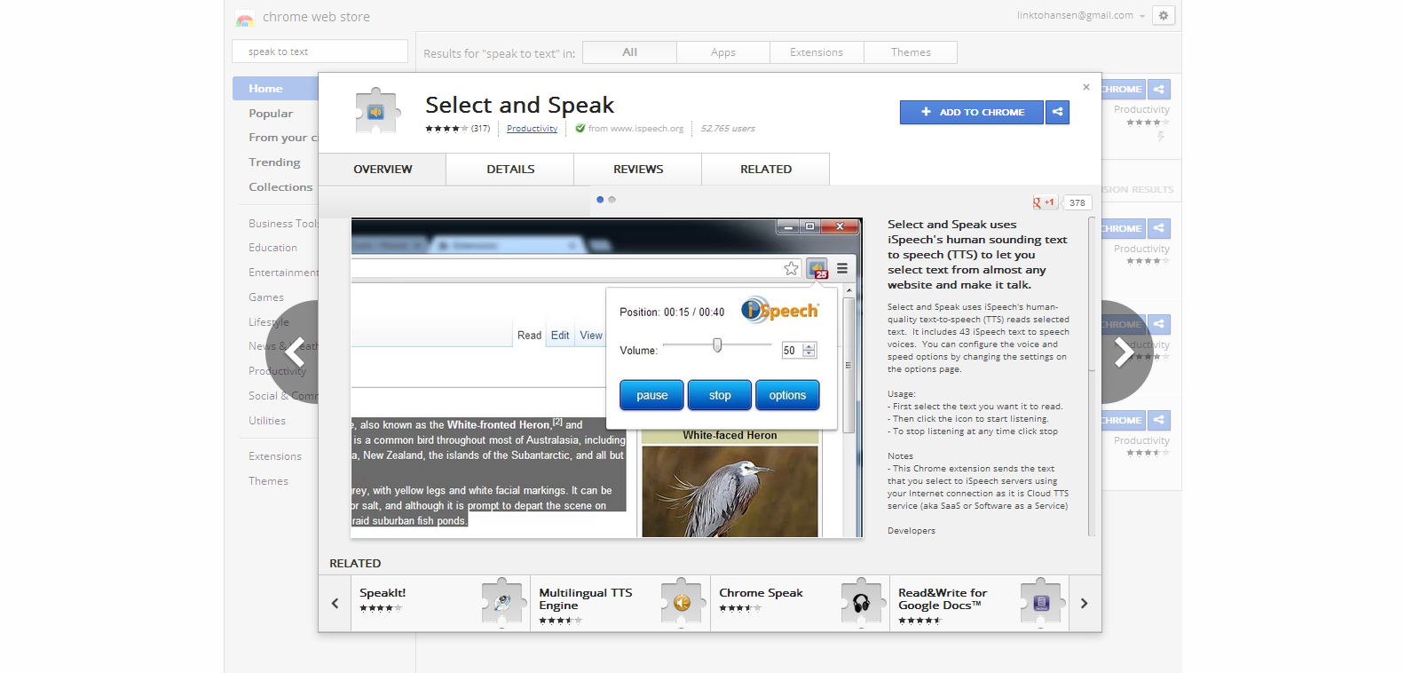Close the Select and Speak dialog
The height and width of the screenshot is (673, 1405).
1085,87
